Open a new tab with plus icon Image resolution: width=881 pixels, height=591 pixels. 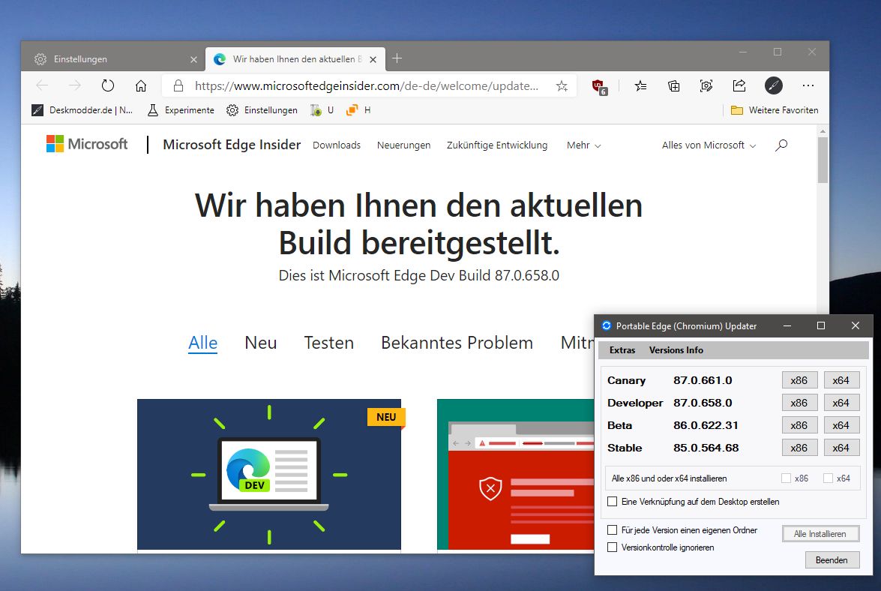[397, 58]
